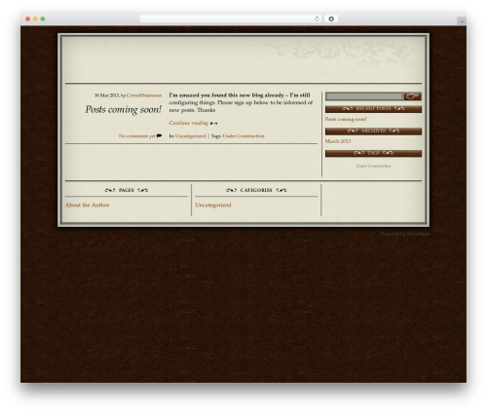This screenshot has width=487, height=412.
Task: Open the March 2013 archive
Action: [x=338, y=141]
